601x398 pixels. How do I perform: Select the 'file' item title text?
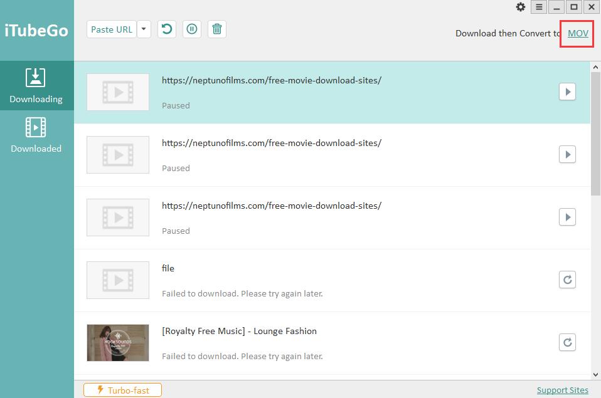point(168,268)
